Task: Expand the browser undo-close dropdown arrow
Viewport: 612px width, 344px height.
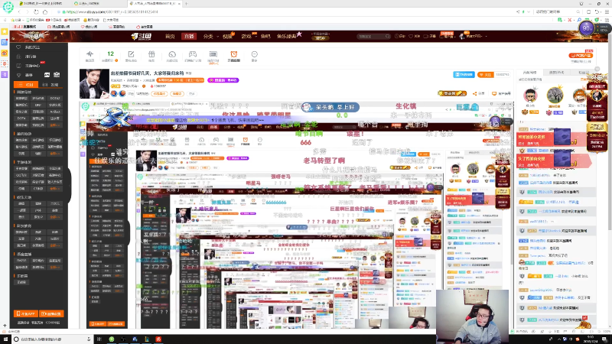Action: pos(601,11)
